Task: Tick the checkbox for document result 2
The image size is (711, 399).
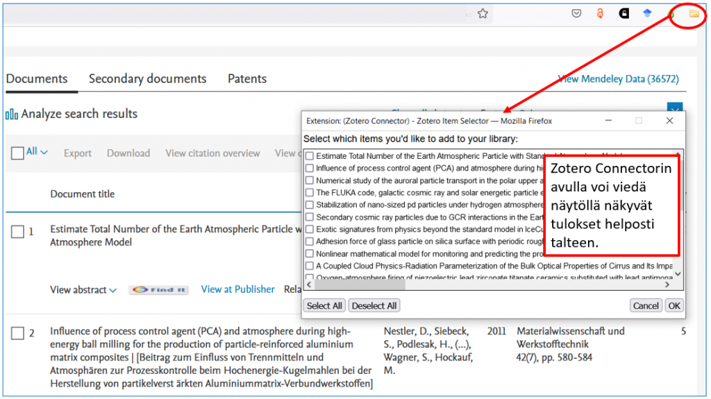Action: [x=17, y=333]
